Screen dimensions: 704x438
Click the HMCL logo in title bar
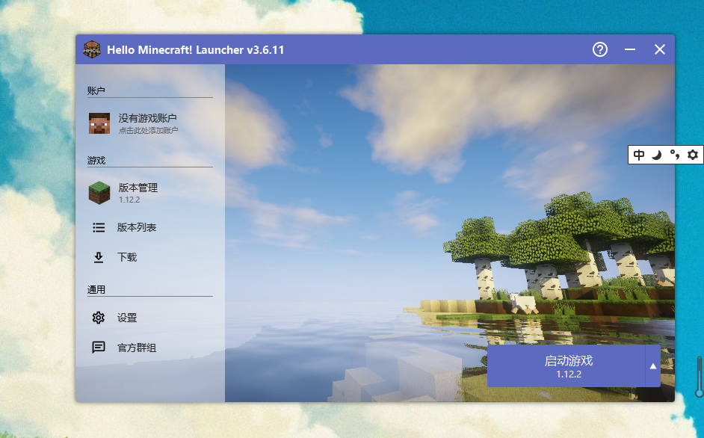pos(92,49)
